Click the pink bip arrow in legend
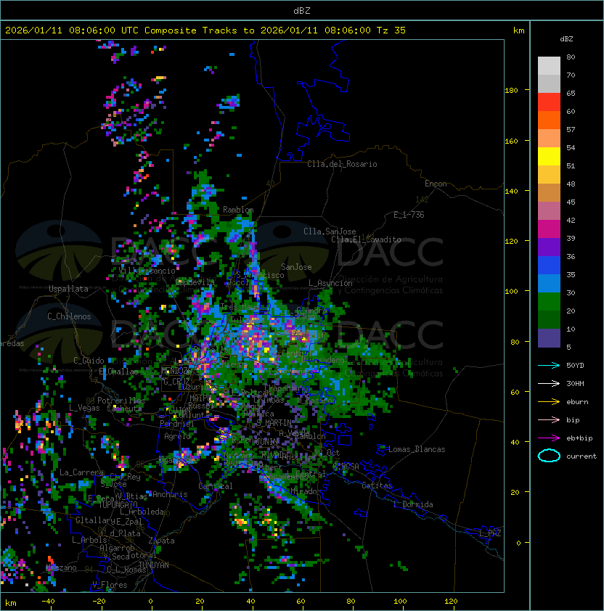 pyautogui.click(x=549, y=419)
